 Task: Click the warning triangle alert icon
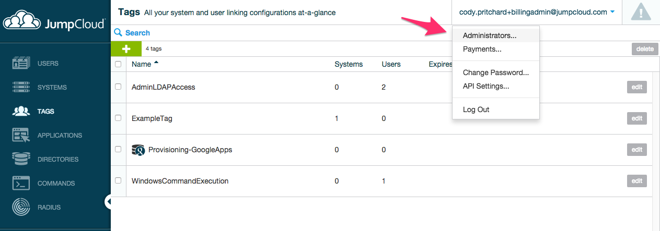[x=641, y=12]
